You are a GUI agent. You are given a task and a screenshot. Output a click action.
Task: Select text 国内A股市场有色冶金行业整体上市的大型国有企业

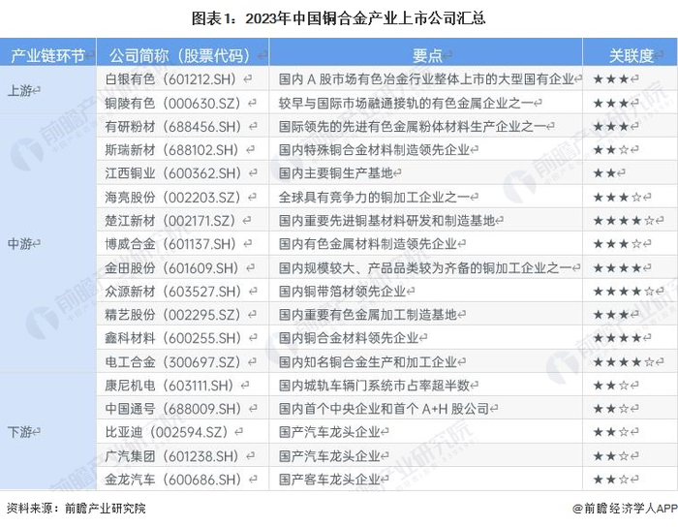coord(426,79)
